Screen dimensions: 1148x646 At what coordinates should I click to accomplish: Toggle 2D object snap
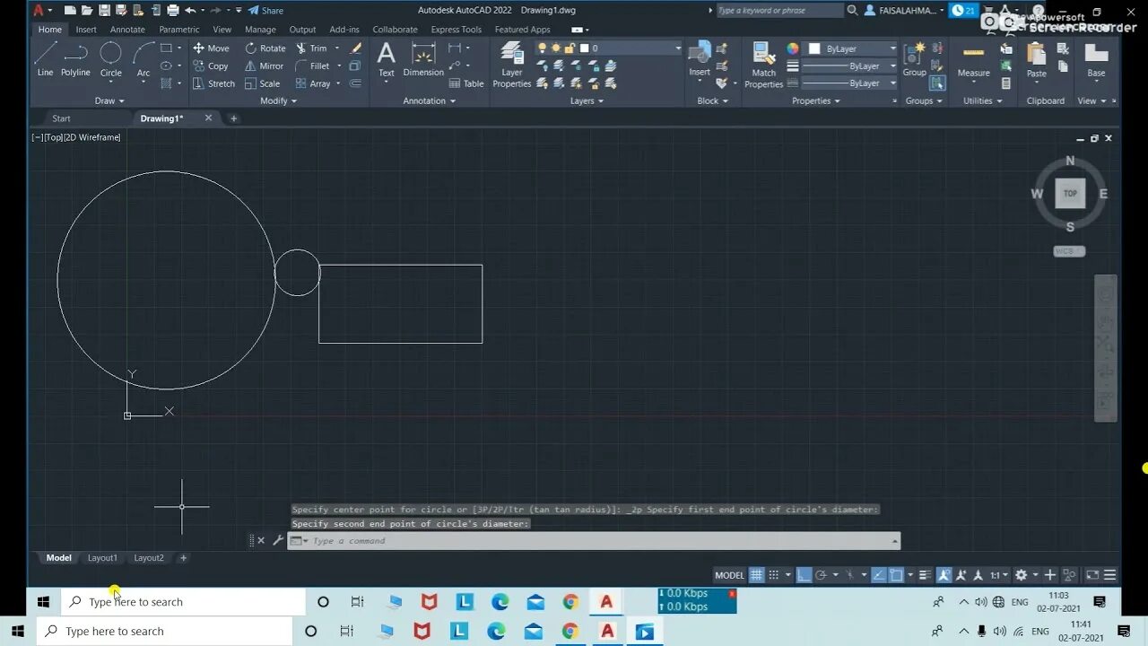click(x=896, y=575)
